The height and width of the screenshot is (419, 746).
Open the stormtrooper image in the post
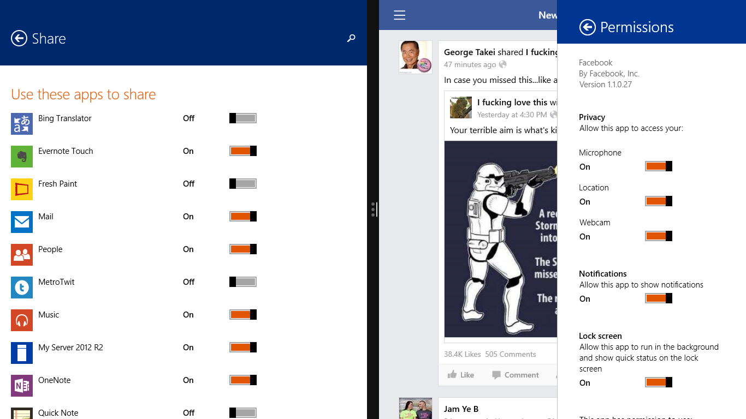pos(501,239)
